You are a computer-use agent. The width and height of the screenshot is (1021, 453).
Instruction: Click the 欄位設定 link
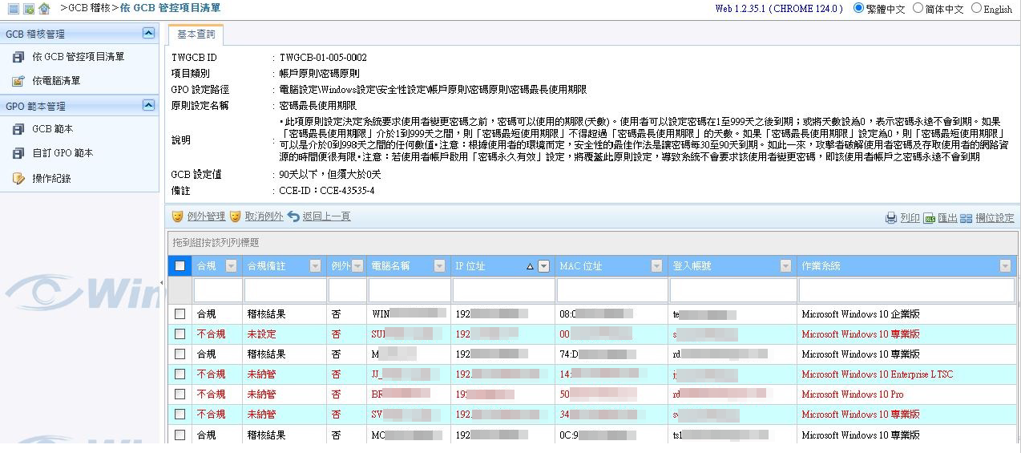click(995, 218)
